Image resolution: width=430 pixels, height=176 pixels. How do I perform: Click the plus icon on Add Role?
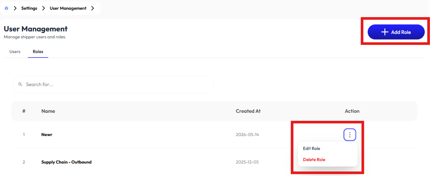tap(384, 32)
